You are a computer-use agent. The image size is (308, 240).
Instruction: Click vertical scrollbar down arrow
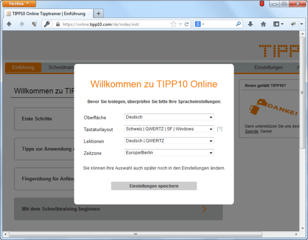pos(302,228)
